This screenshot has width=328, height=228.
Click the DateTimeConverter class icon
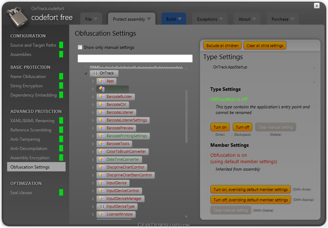[x=102, y=160]
